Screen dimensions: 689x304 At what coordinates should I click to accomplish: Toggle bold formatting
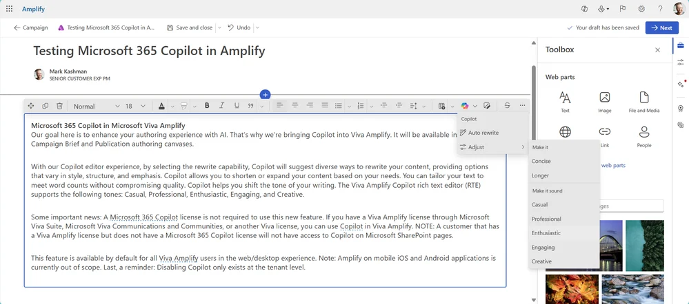(207, 106)
